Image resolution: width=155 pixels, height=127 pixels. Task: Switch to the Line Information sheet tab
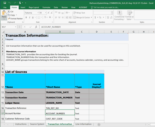(x=83, y=124)
